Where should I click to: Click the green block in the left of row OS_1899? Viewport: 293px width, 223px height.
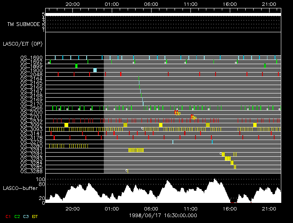(x=77, y=66)
